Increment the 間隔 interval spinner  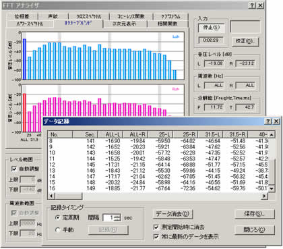(x=118, y=216)
